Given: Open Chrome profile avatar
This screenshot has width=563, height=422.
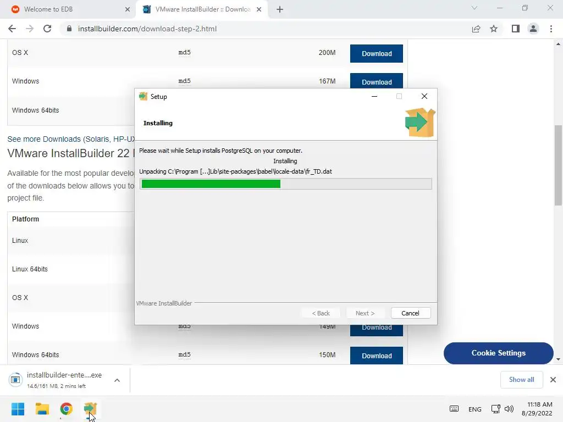Looking at the screenshot, I should pyautogui.click(x=533, y=29).
